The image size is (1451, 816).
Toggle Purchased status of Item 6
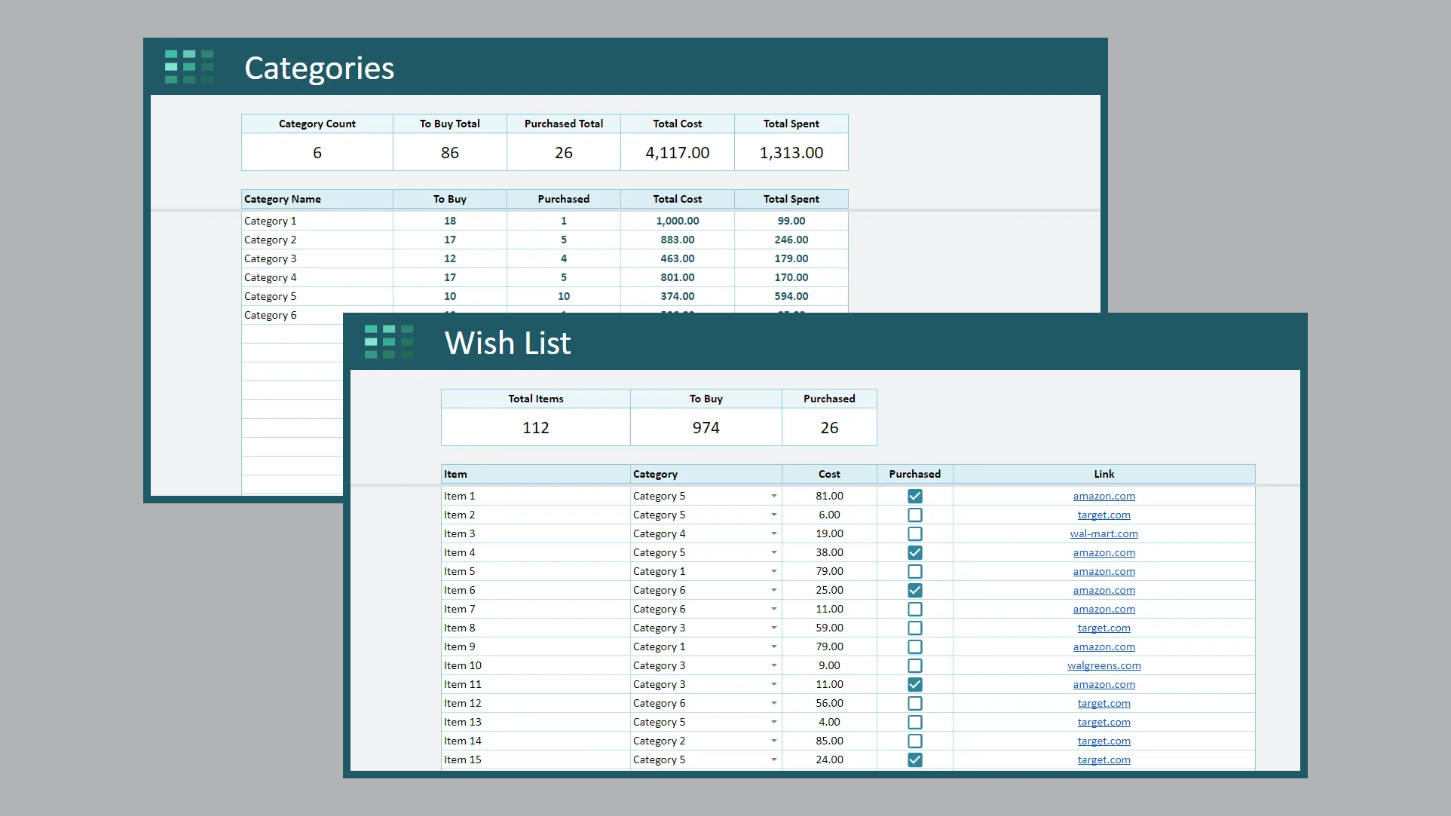(914, 590)
